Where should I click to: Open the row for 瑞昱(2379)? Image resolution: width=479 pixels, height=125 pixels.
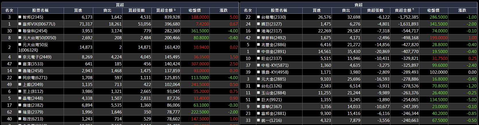click(x=33, y=112)
